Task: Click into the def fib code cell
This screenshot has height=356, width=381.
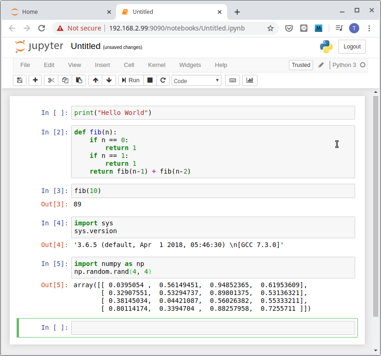Action: (x=213, y=151)
